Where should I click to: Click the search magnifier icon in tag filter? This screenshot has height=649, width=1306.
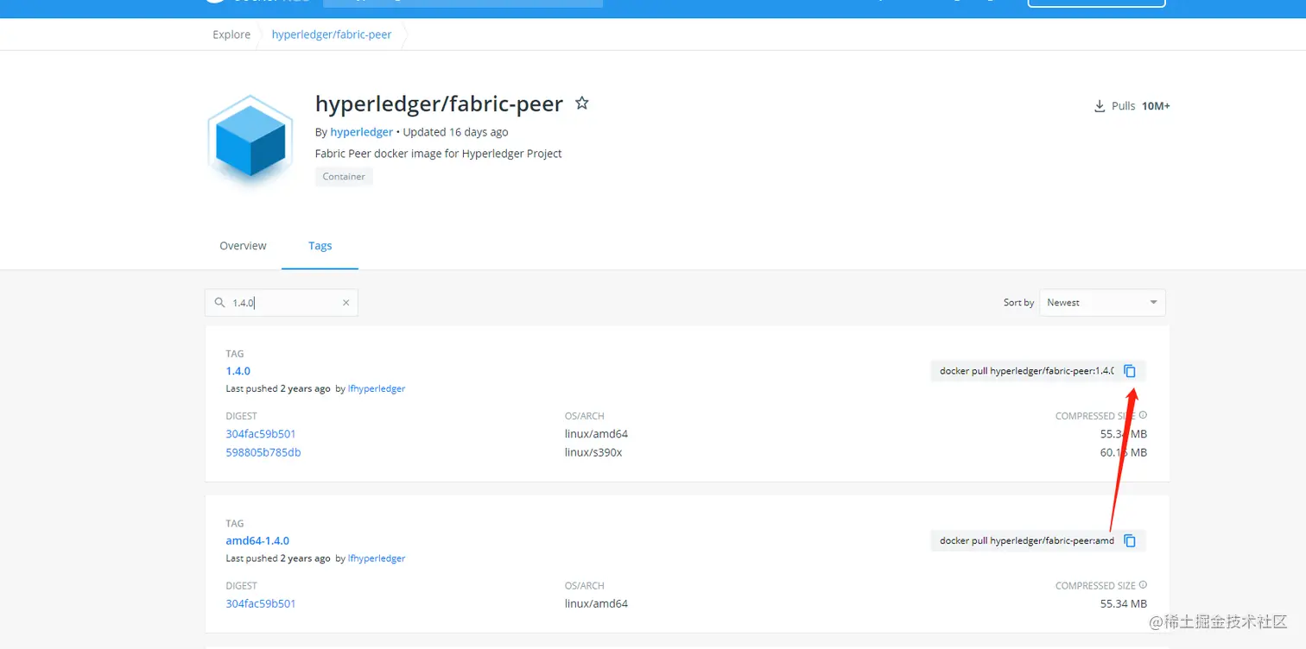219,303
